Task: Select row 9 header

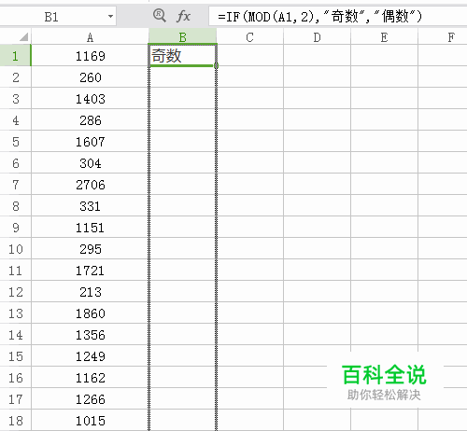Action: pyautogui.click(x=15, y=227)
